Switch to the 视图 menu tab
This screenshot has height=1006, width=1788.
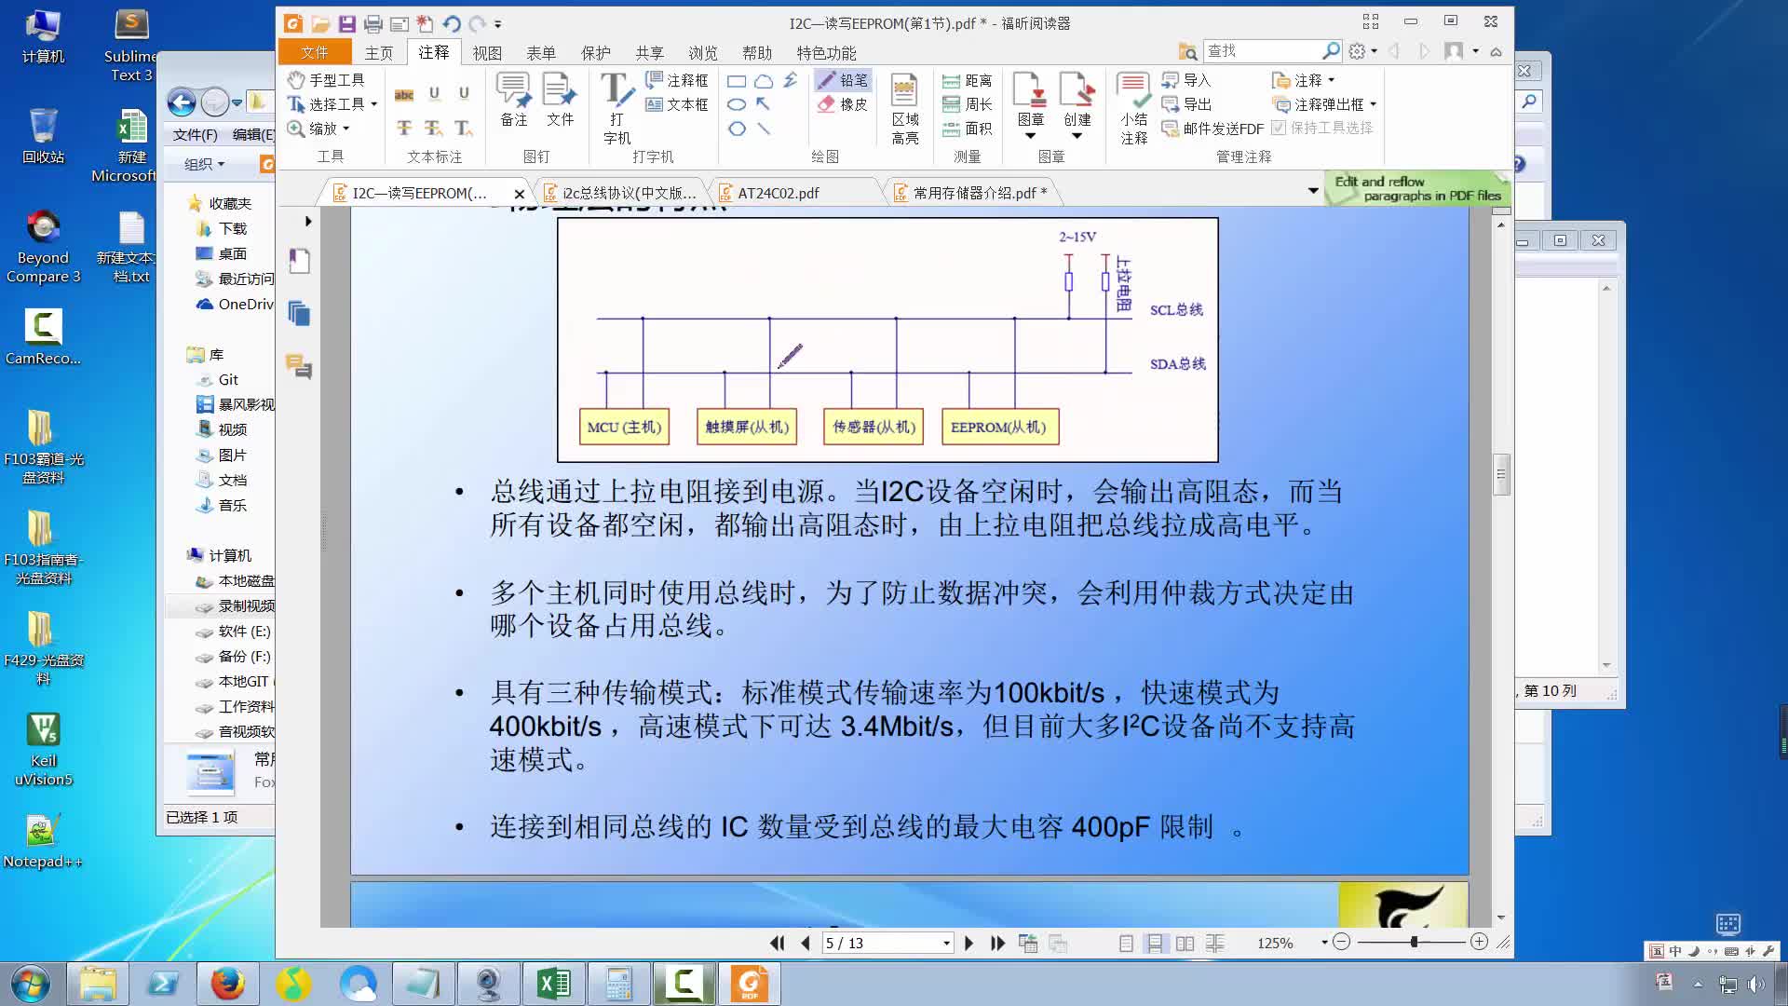tap(488, 53)
